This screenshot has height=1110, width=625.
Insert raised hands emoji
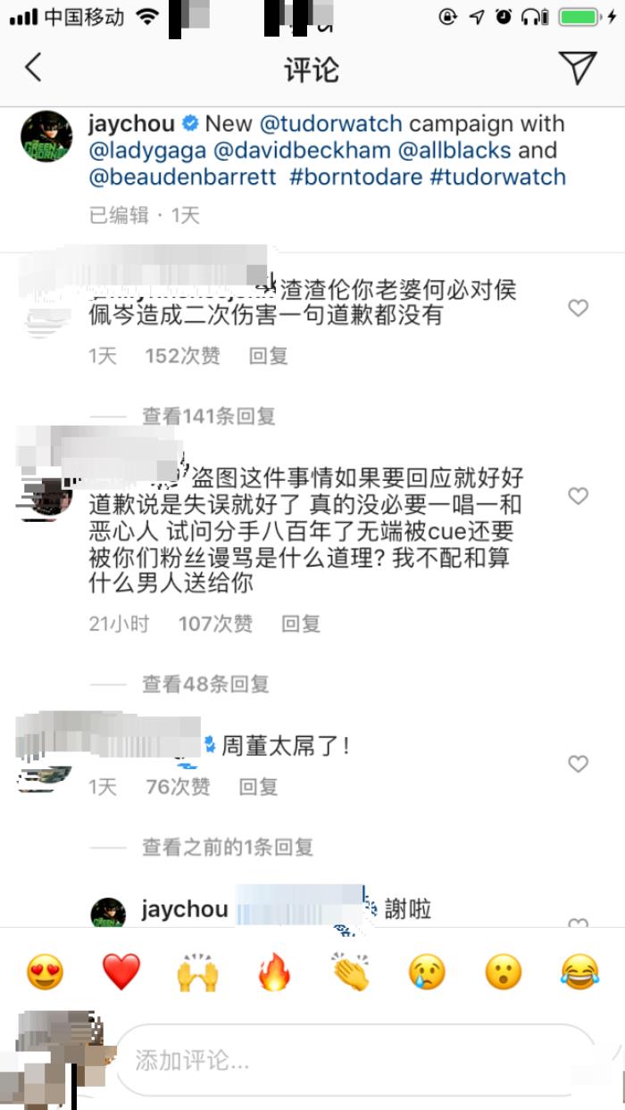(198, 971)
